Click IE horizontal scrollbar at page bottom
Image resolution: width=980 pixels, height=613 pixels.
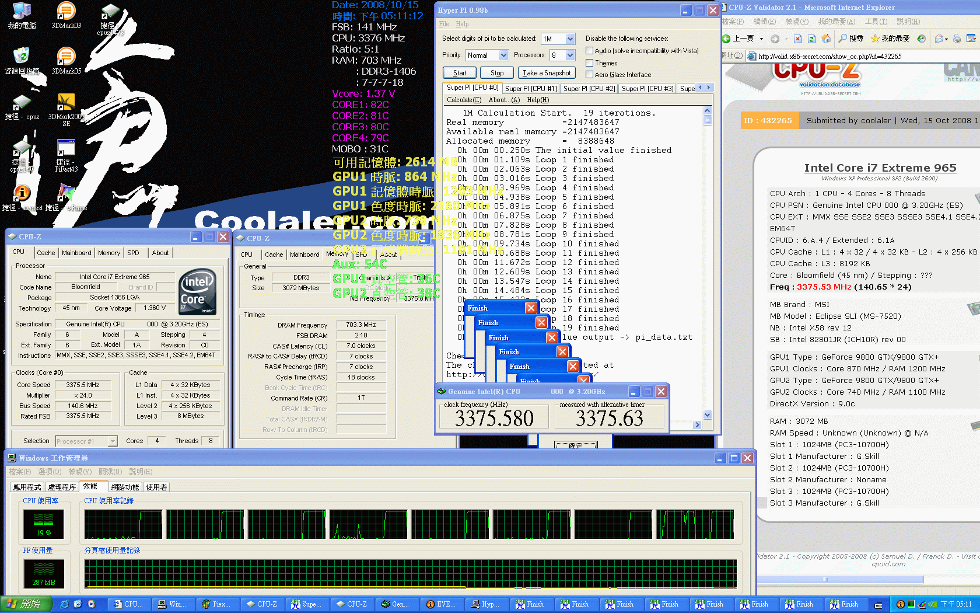click(840, 580)
